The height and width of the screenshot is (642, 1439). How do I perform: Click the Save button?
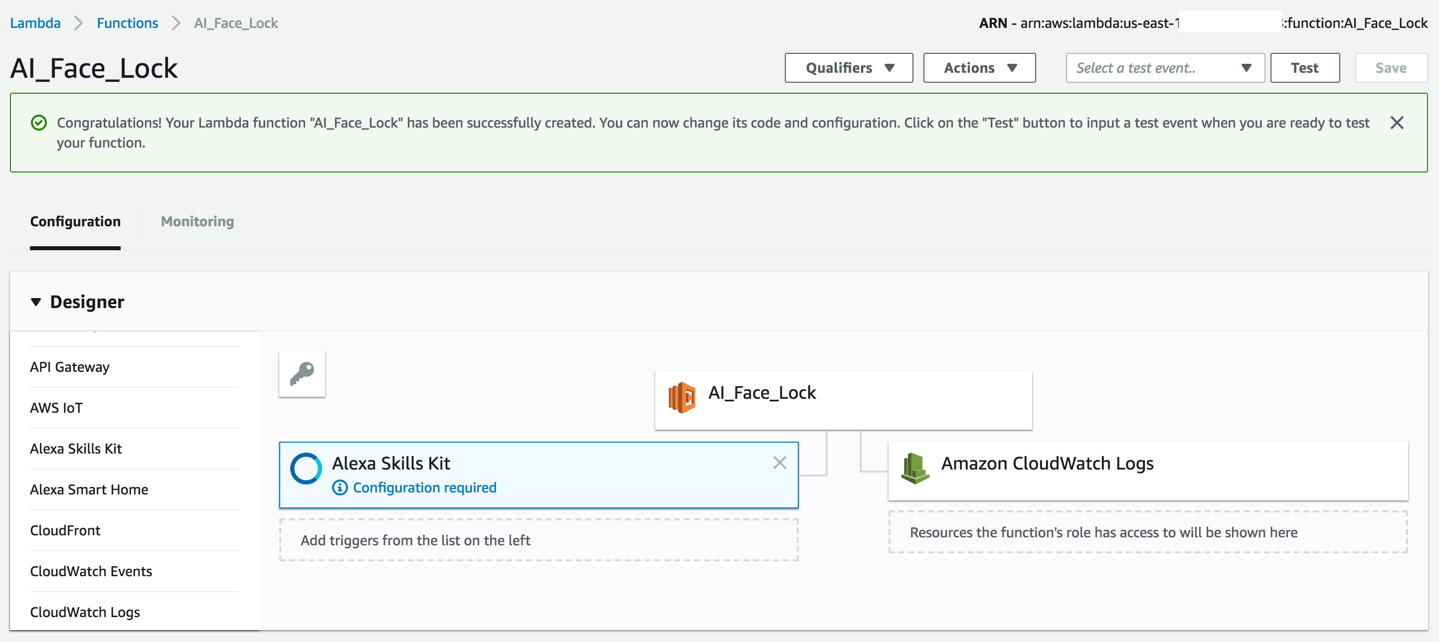click(x=1391, y=68)
